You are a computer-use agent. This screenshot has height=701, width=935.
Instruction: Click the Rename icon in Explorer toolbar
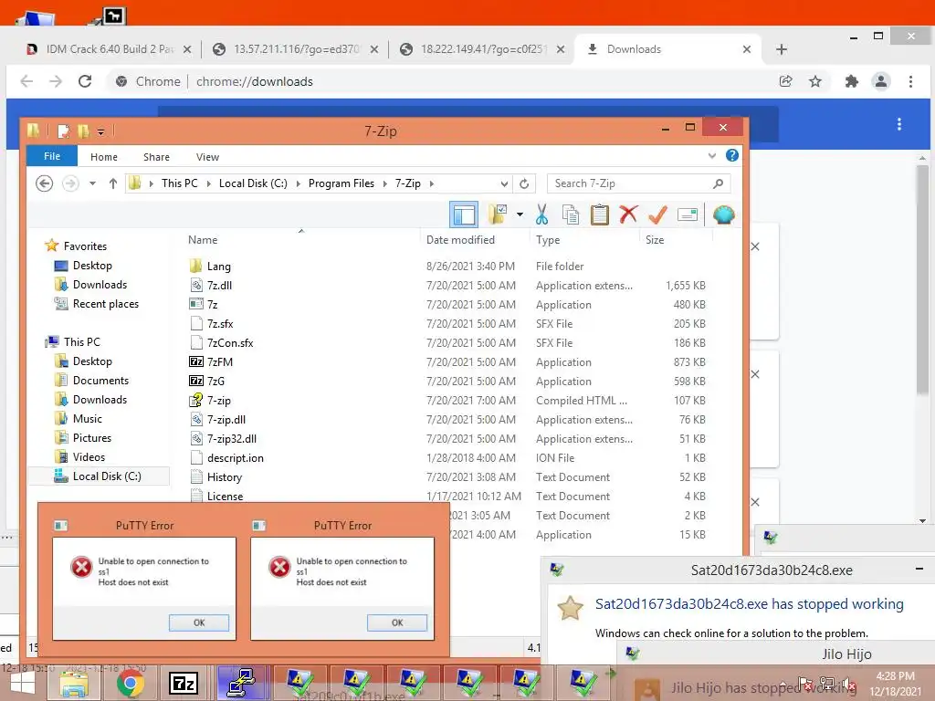pos(688,214)
